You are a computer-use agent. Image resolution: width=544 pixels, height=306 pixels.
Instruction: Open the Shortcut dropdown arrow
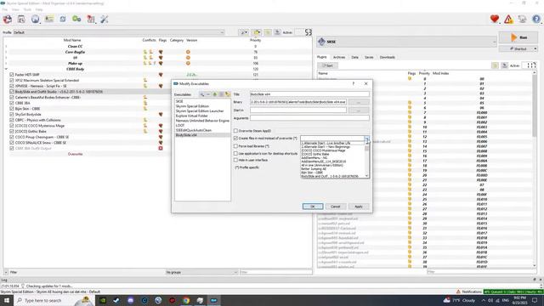point(535,49)
